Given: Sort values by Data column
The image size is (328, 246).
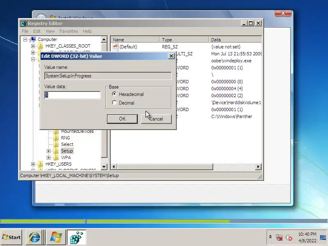Looking at the screenshot, I should point(235,39).
